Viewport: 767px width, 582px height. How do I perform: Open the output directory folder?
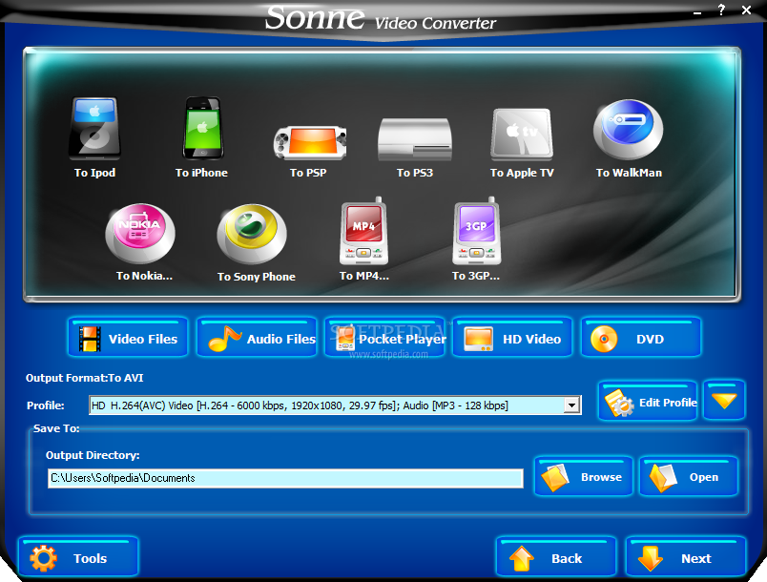click(x=689, y=476)
